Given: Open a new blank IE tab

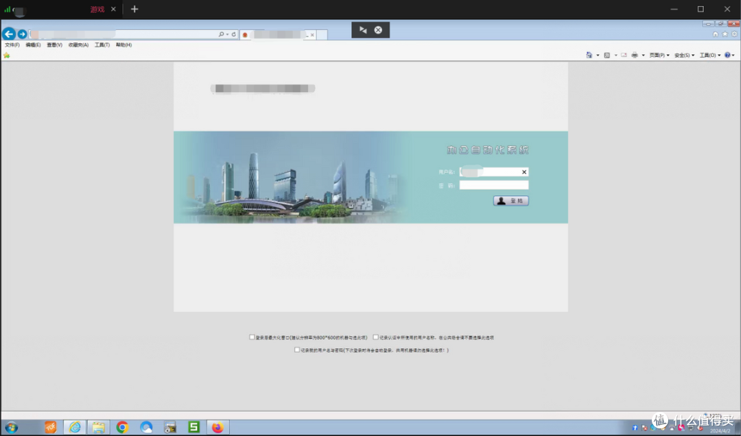Looking at the screenshot, I should (x=322, y=35).
